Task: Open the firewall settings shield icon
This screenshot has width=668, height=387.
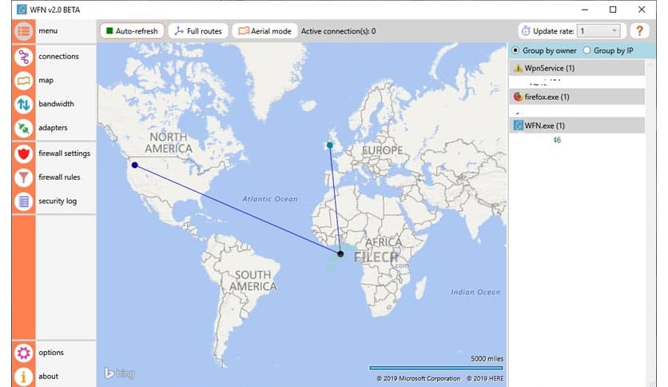Action: 23,154
